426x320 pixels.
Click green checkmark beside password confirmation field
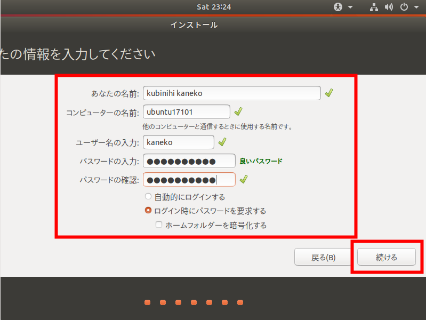click(244, 179)
